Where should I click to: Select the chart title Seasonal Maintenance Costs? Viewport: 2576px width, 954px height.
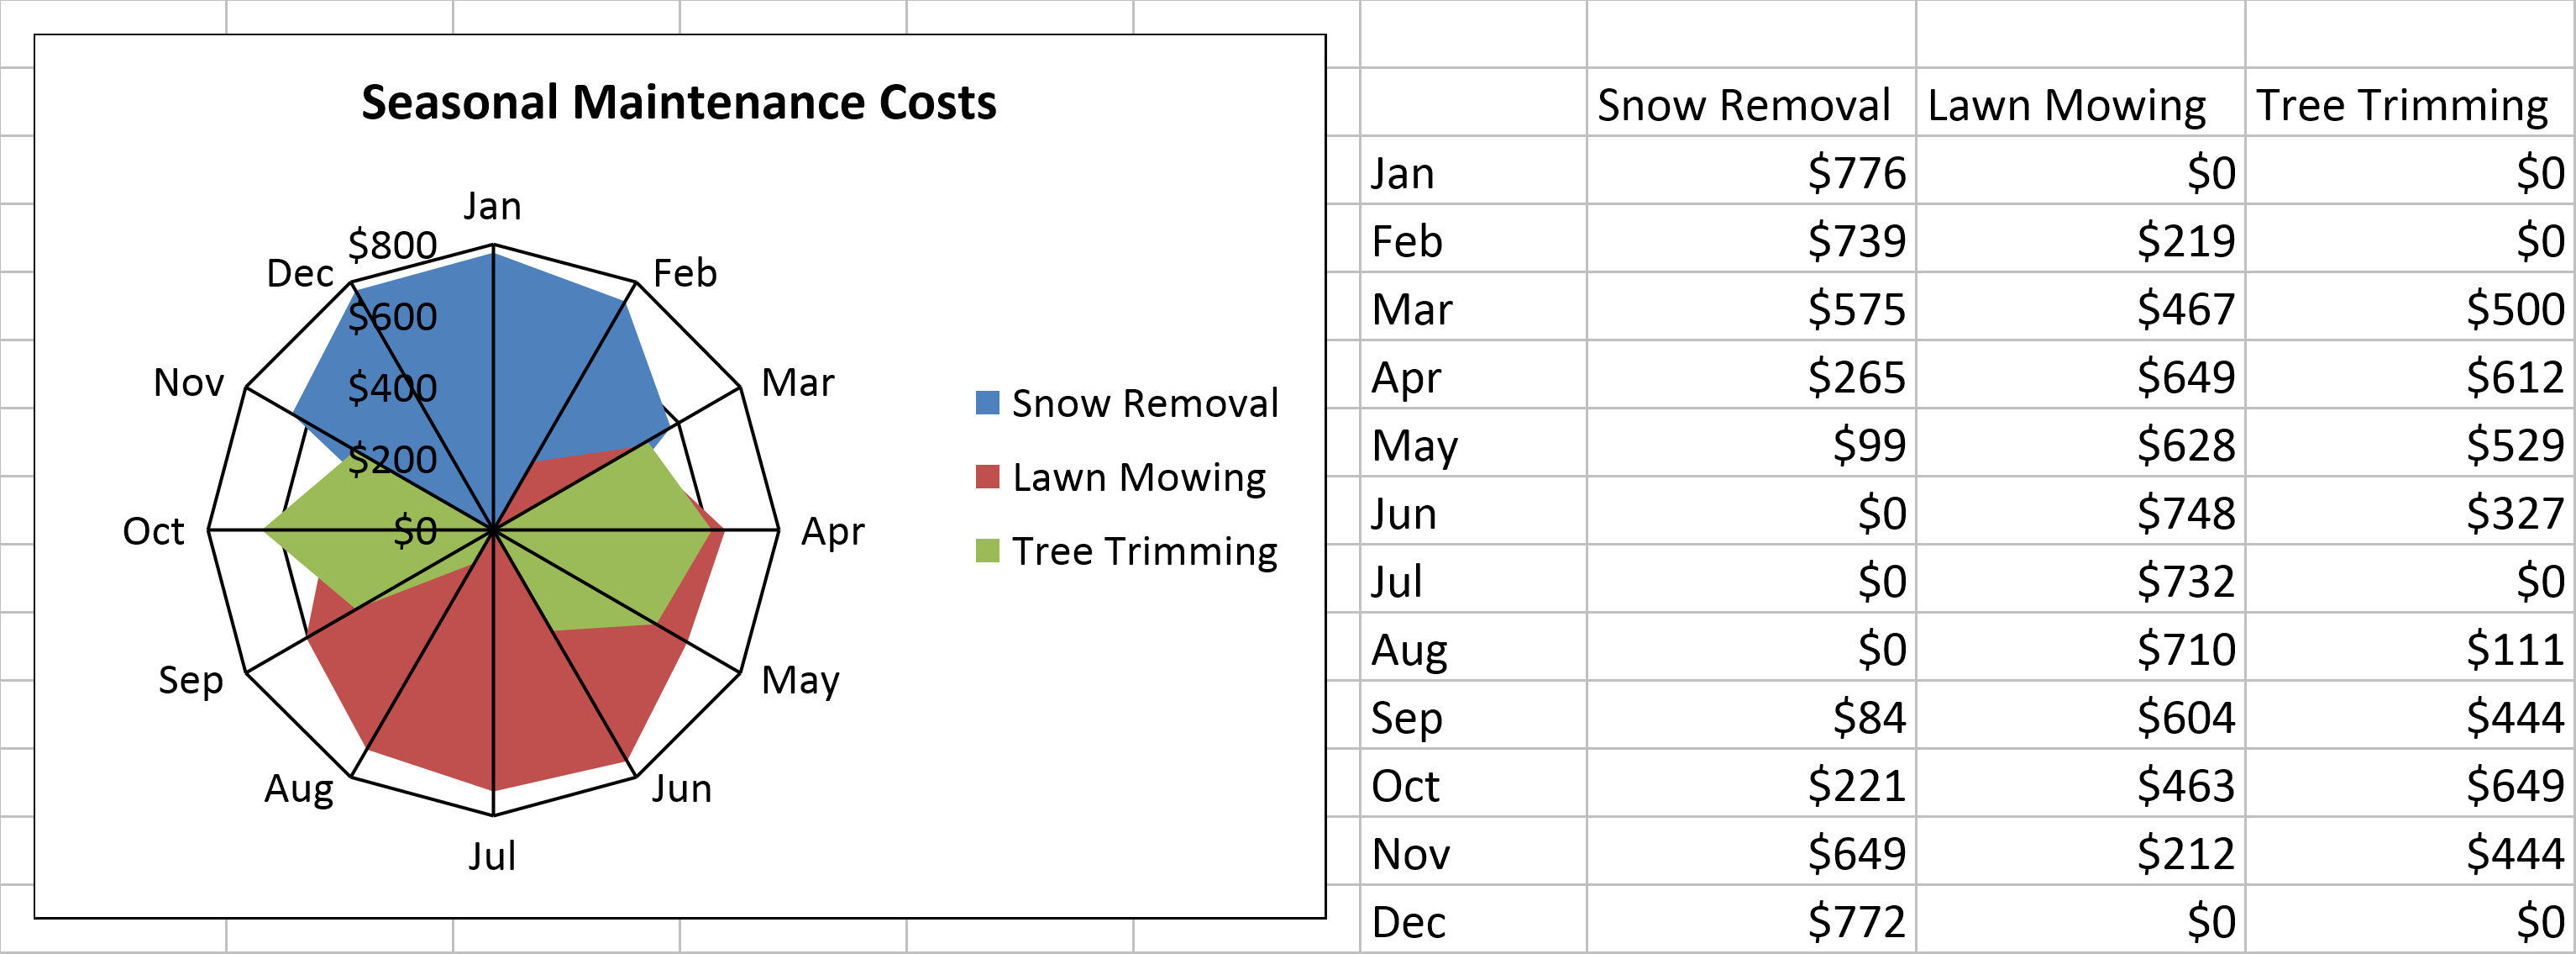click(678, 103)
